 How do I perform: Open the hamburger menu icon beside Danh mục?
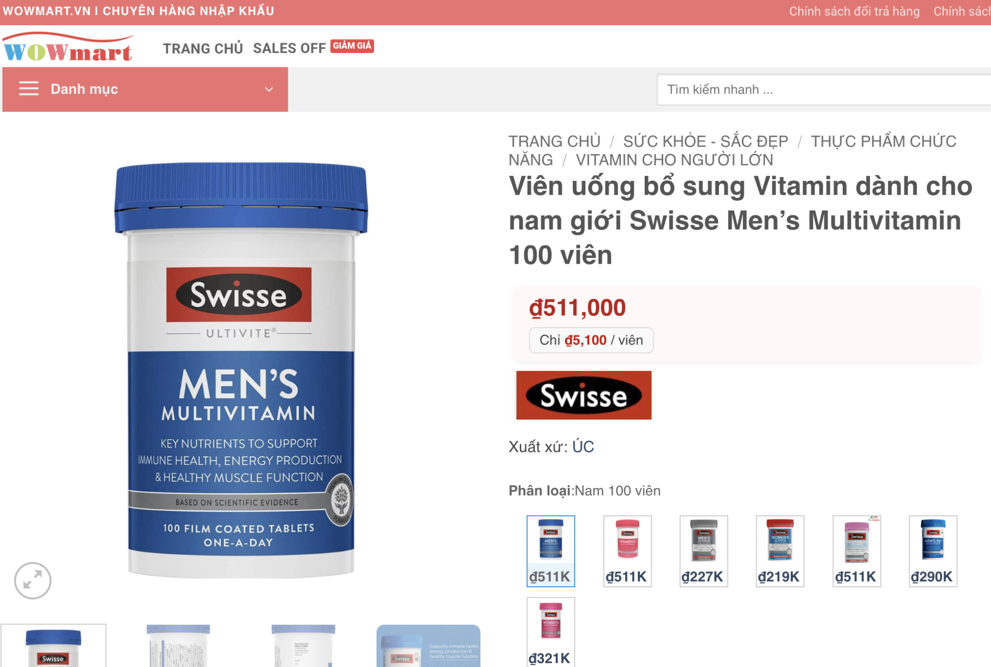tap(29, 89)
